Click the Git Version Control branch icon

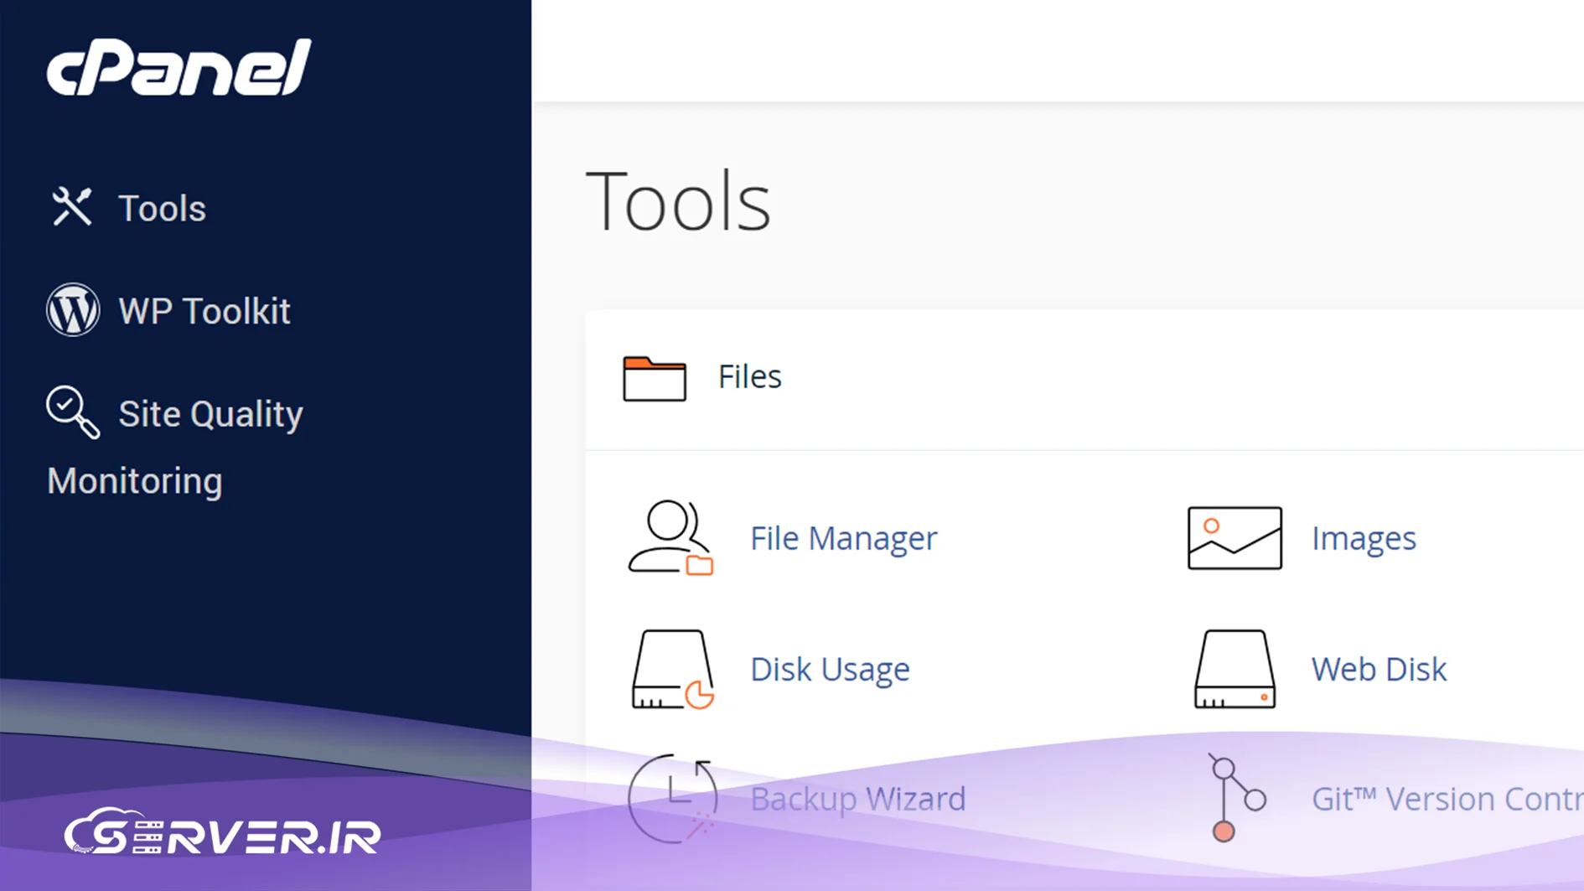point(1236,797)
